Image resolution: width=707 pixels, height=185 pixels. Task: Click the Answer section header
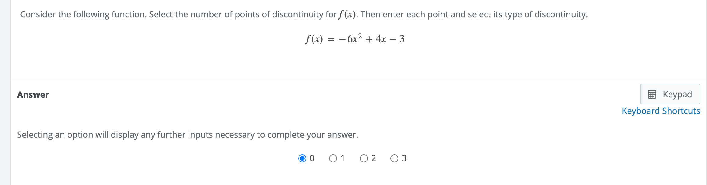(x=33, y=95)
